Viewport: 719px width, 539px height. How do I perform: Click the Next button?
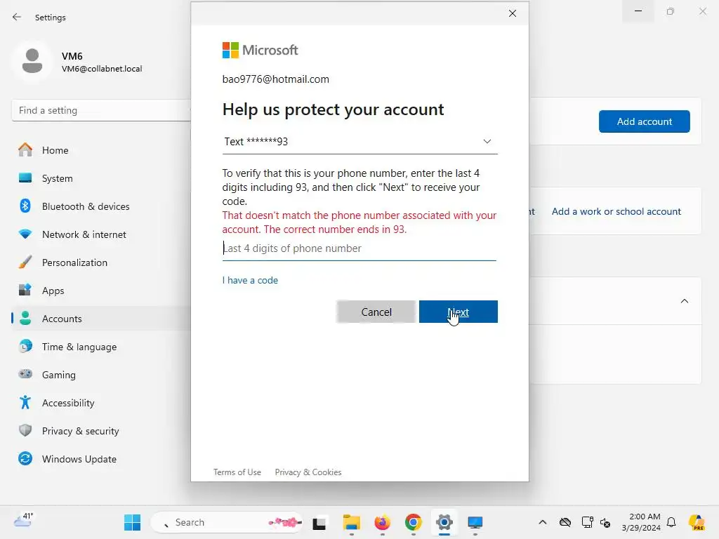458,312
